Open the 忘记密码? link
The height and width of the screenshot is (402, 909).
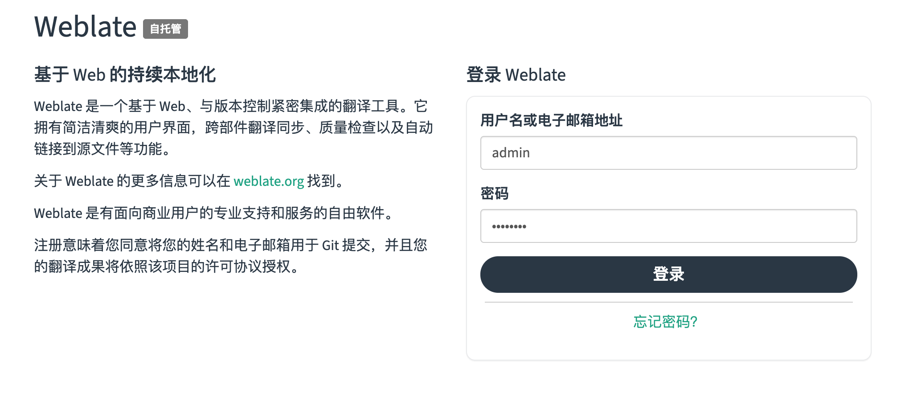point(666,321)
